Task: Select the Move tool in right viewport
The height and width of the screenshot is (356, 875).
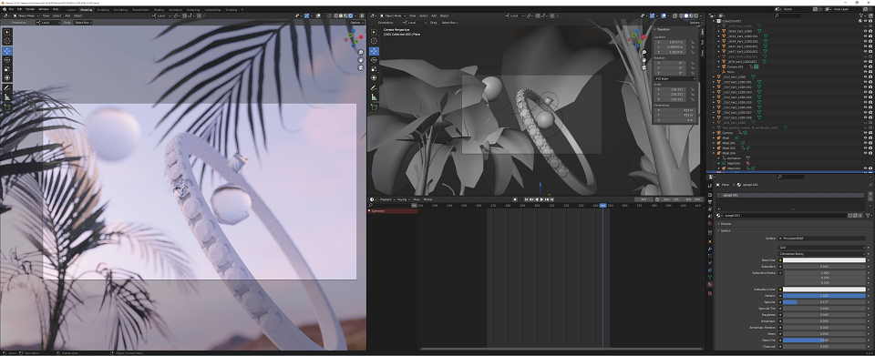Action: pos(374,51)
